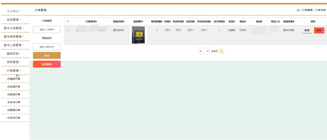Sort the table by 商品类型 column
The height and width of the screenshot is (140, 327).
point(289,21)
